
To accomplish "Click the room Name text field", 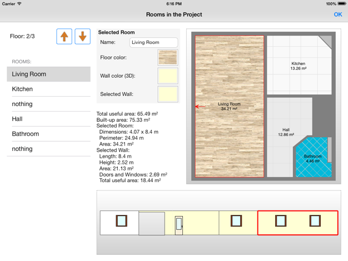I will pos(153,42).
